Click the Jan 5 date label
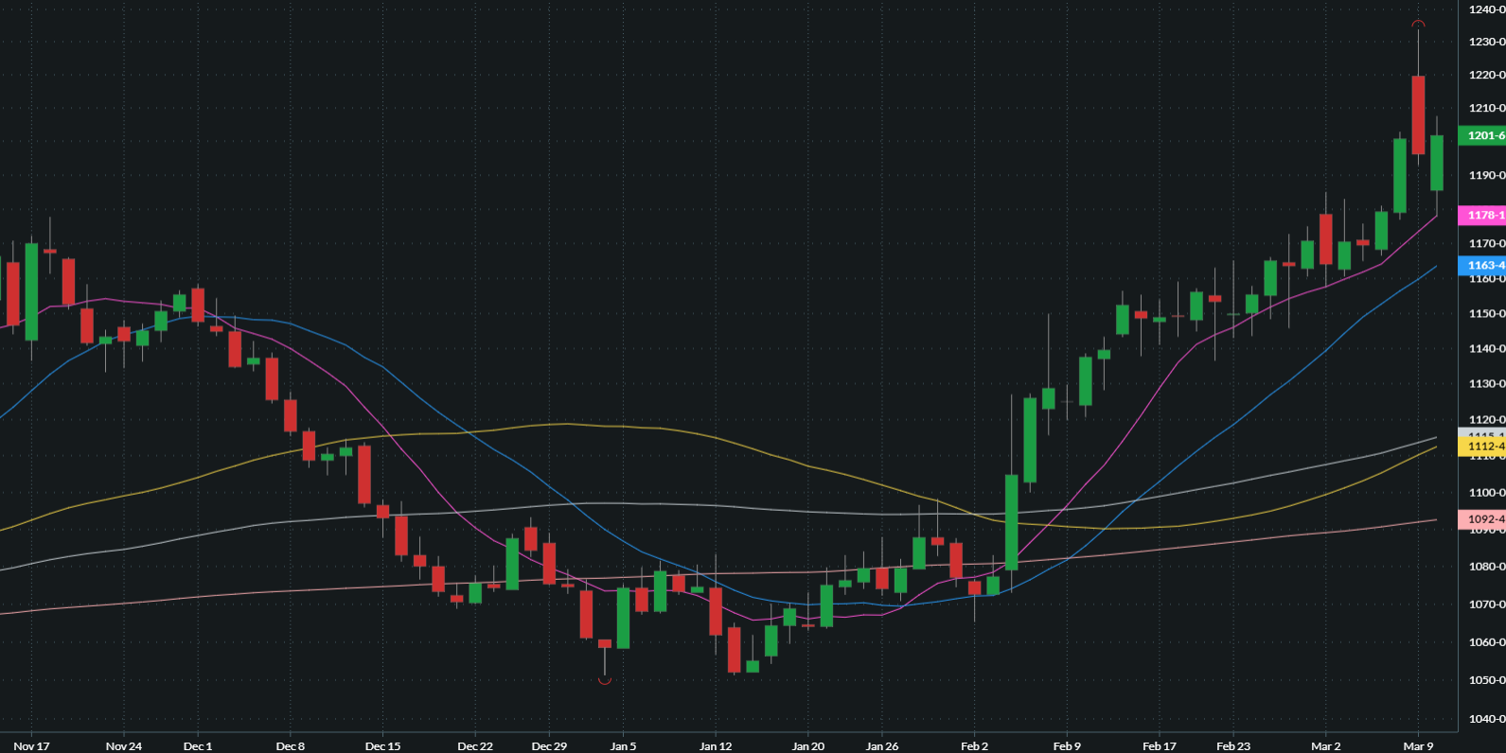The width and height of the screenshot is (1506, 753). tap(623, 745)
